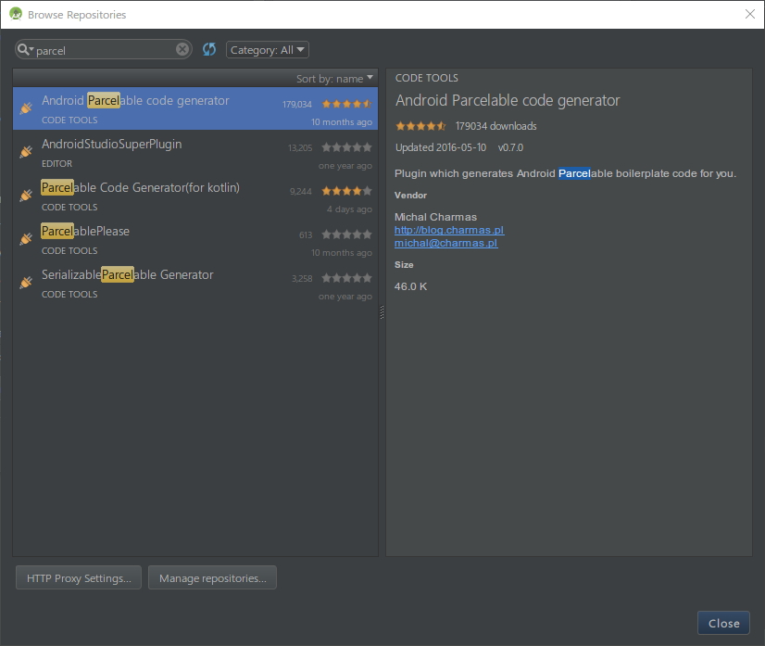
Task: Click the michal@charmas.pl email link
Action: tap(445, 243)
